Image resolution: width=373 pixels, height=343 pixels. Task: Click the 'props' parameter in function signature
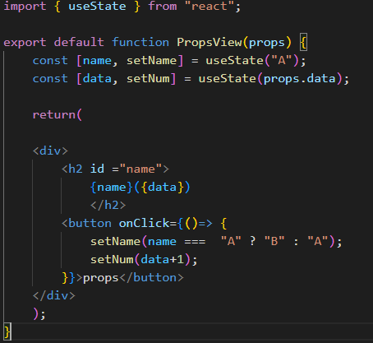[267, 43]
